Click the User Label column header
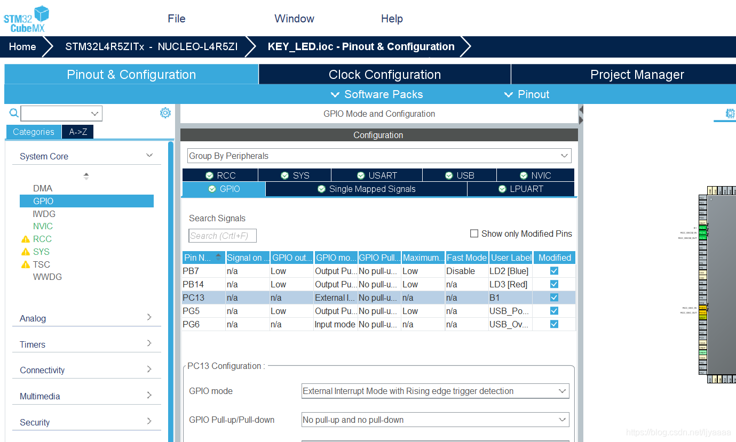This screenshot has width=736, height=442. coord(511,258)
